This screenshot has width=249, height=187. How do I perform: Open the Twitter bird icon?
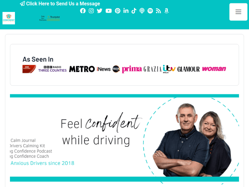(x=100, y=11)
